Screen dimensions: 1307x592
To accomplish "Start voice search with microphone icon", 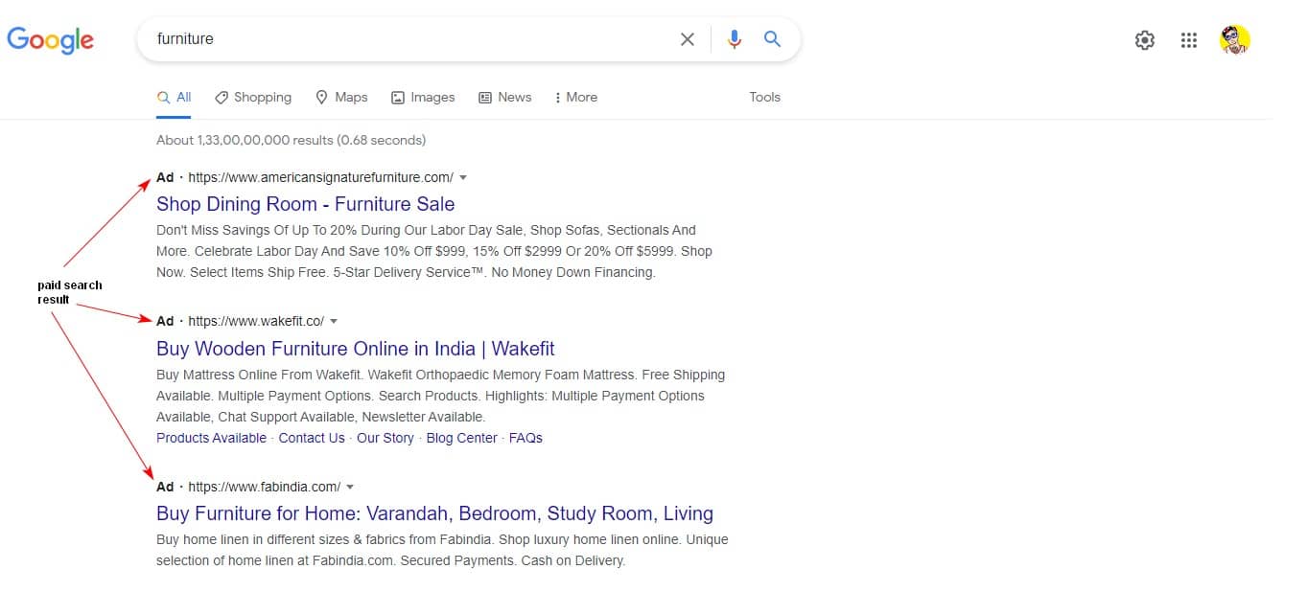I will pos(735,39).
